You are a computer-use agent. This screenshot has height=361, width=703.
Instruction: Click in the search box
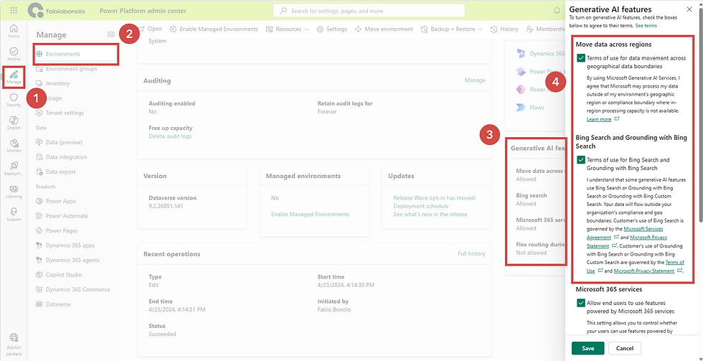(x=369, y=10)
